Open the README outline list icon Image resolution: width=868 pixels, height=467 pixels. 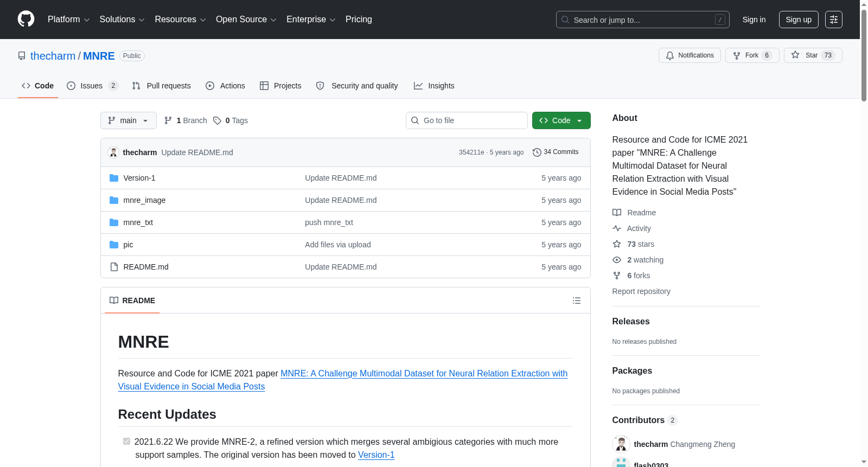coord(577,300)
